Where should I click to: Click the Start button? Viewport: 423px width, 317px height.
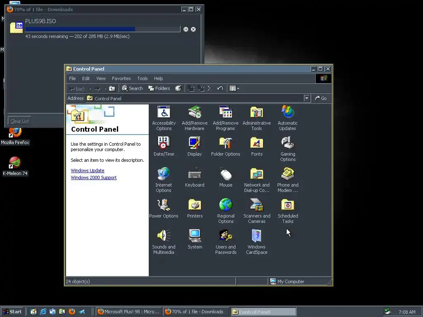(x=12, y=312)
